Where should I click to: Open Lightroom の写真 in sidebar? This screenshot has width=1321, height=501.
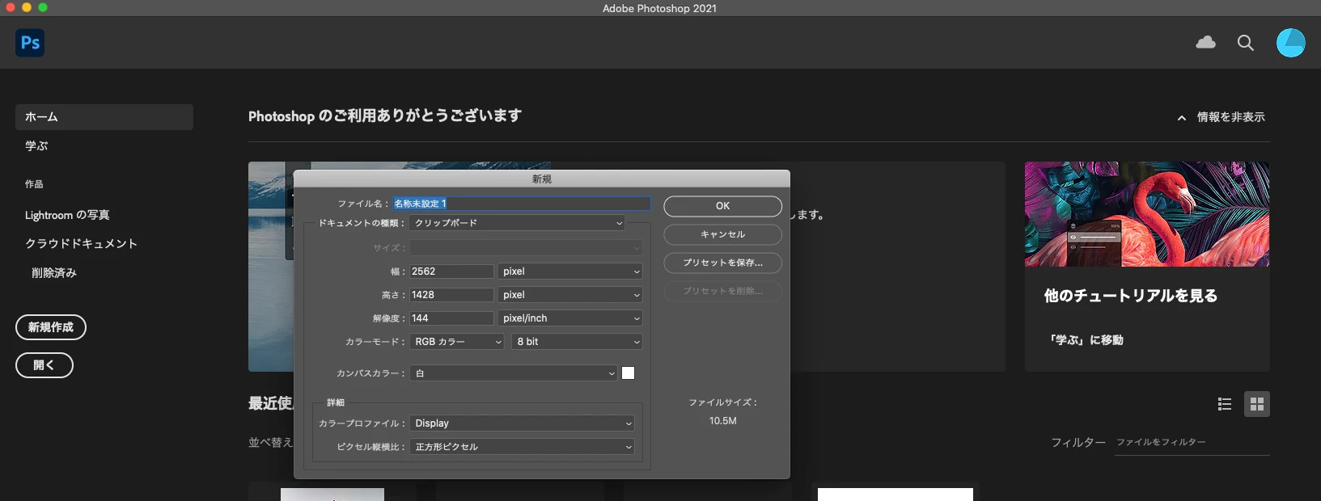pyautogui.click(x=67, y=215)
